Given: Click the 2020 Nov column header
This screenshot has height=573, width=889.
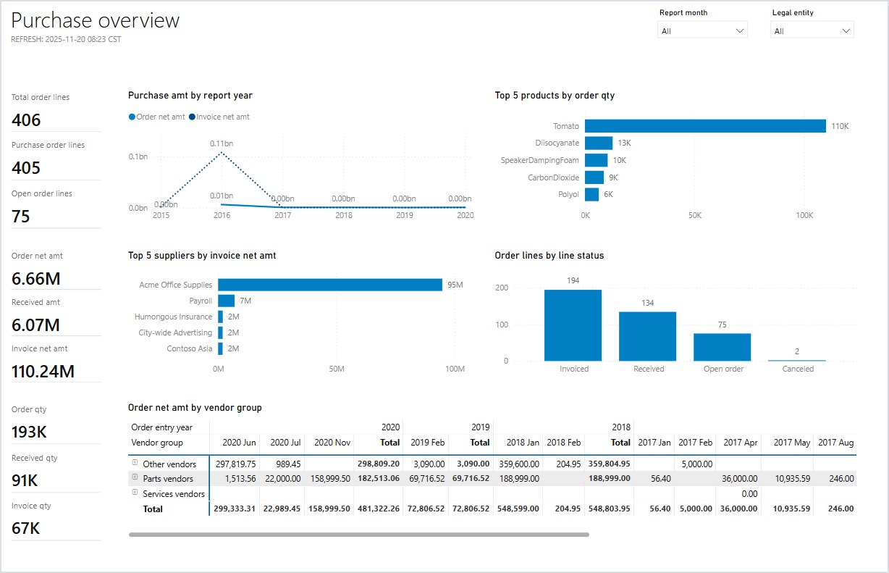Looking at the screenshot, I should (333, 442).
